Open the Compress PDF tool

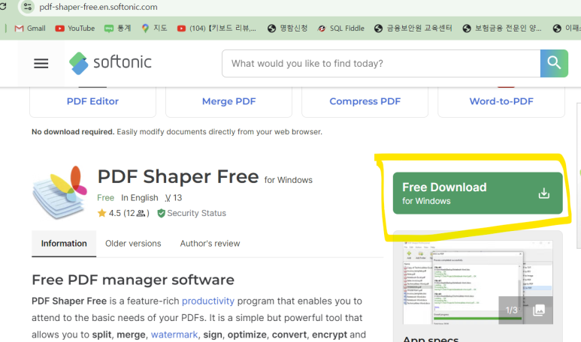pos(365,101)
